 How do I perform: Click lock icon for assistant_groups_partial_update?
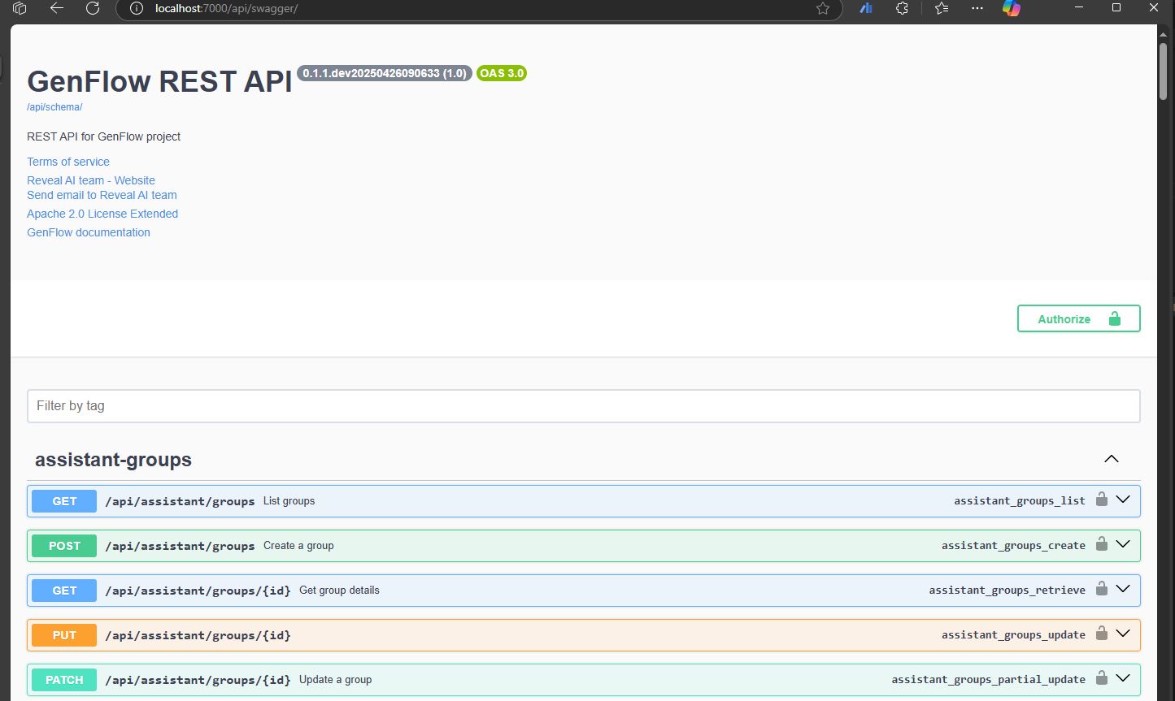1102,678
